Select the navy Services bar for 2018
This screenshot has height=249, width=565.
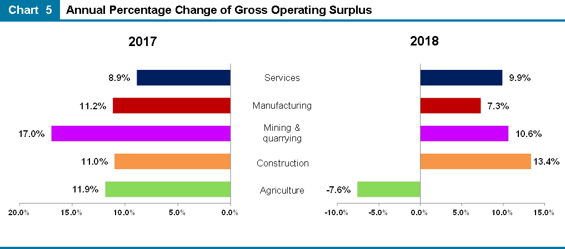(x=461, y=78)
